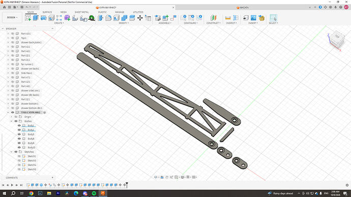Viewport: 351px width, 197px height.
Task: Open the notifications bell icon
Action: click(x=336, y=8)
